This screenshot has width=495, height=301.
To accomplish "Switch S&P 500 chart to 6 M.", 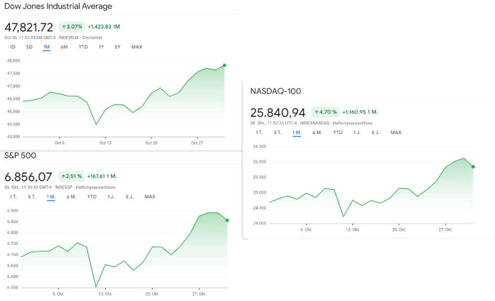I will click(x=71, y=197).
